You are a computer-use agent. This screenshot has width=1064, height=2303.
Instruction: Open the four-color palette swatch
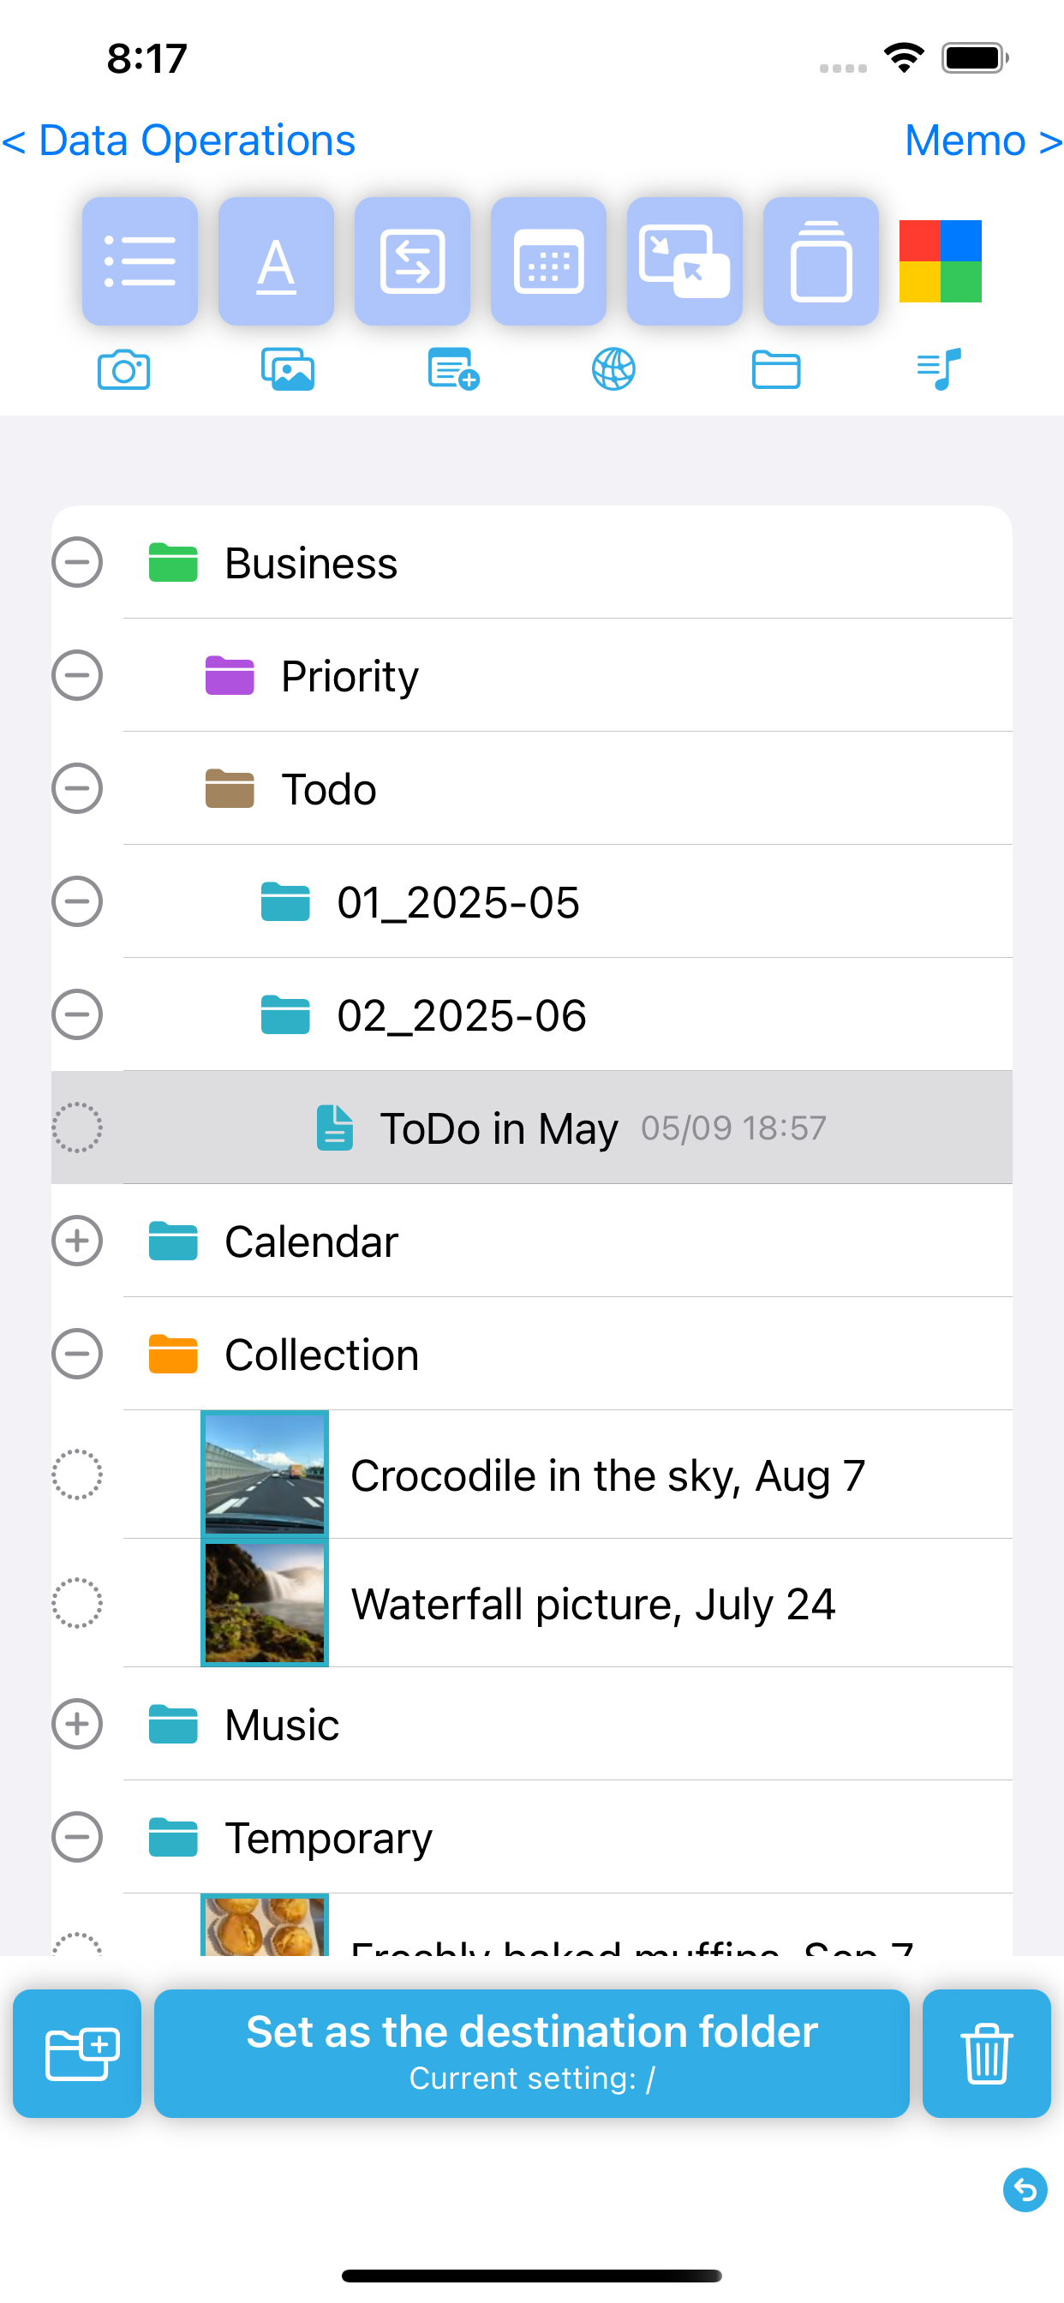pos(940,261)
